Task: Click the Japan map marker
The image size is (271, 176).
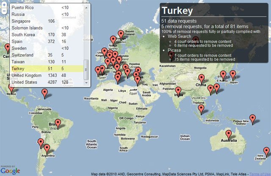Action: (233, 75)
